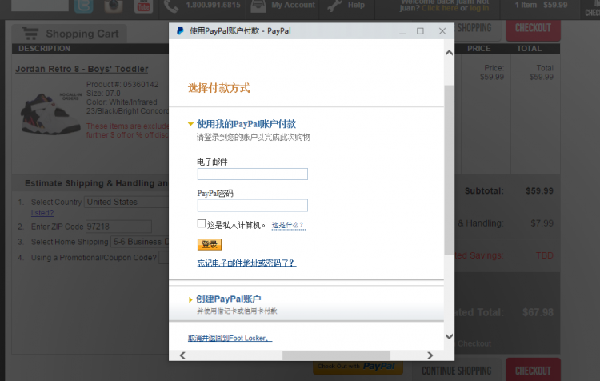Click the phone number 1.800.991.6815
Screen dimensions: 600x381
(x=213, y=5)
